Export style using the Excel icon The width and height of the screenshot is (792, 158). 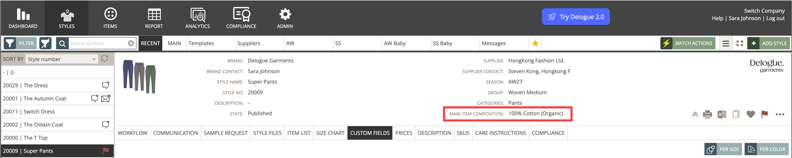721,115
